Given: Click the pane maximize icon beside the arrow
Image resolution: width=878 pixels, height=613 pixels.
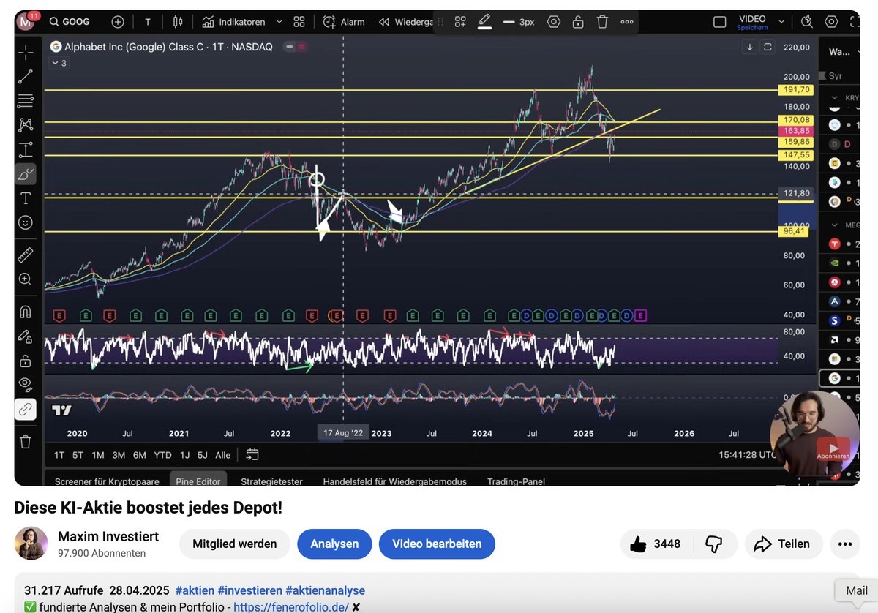Looking at the screenshot, I should [768, 47].
